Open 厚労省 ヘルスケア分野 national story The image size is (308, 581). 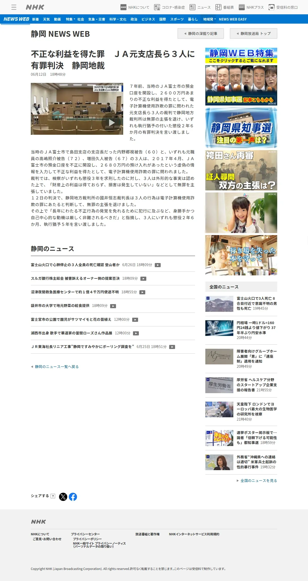tap(241, 385)
